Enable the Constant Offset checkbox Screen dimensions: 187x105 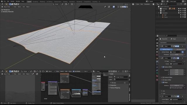pos(163,77)
